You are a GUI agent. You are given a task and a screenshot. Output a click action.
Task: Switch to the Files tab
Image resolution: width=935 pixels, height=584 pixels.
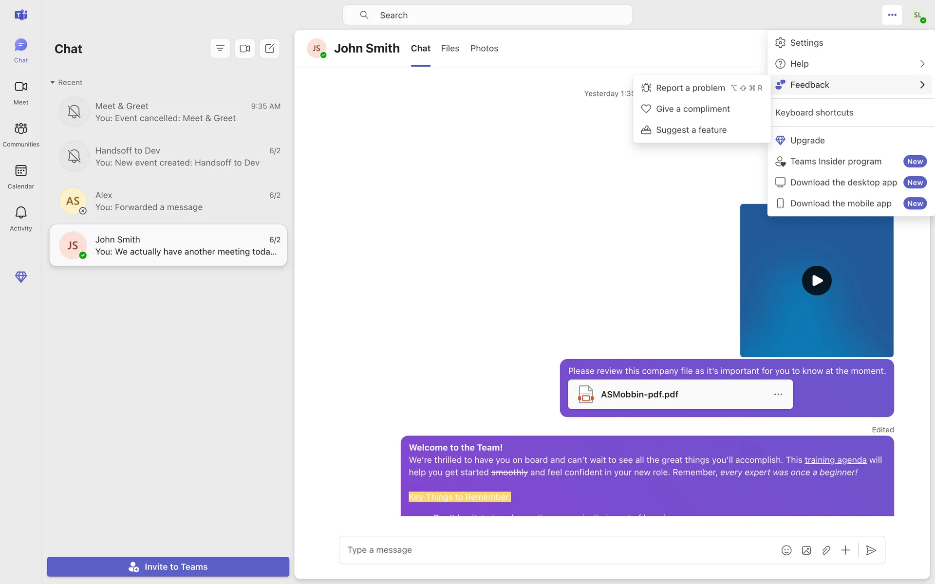tap(449, 49)
